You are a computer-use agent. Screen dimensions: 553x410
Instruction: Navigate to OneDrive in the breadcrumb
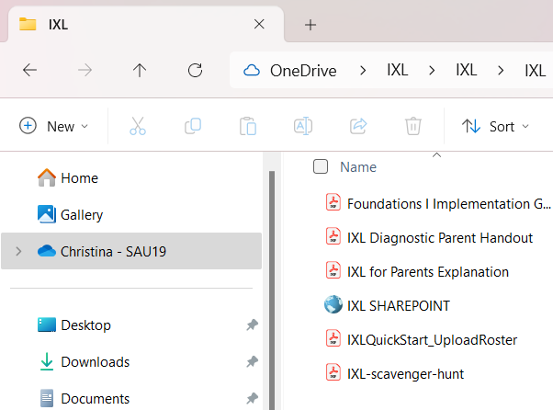(x=303, y=71)
